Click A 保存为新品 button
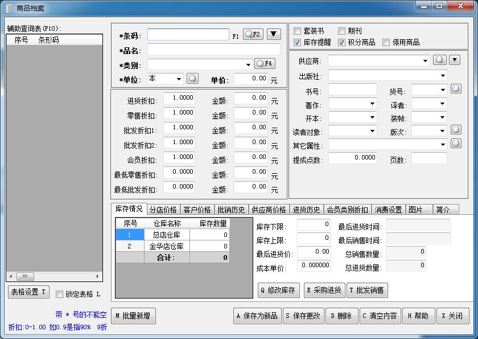 [x=258, y=316]
